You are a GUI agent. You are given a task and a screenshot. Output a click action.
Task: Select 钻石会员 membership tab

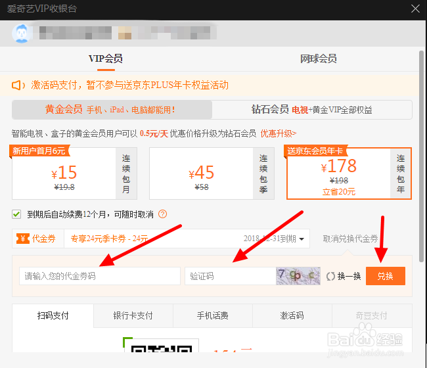(x=312, y=110)
